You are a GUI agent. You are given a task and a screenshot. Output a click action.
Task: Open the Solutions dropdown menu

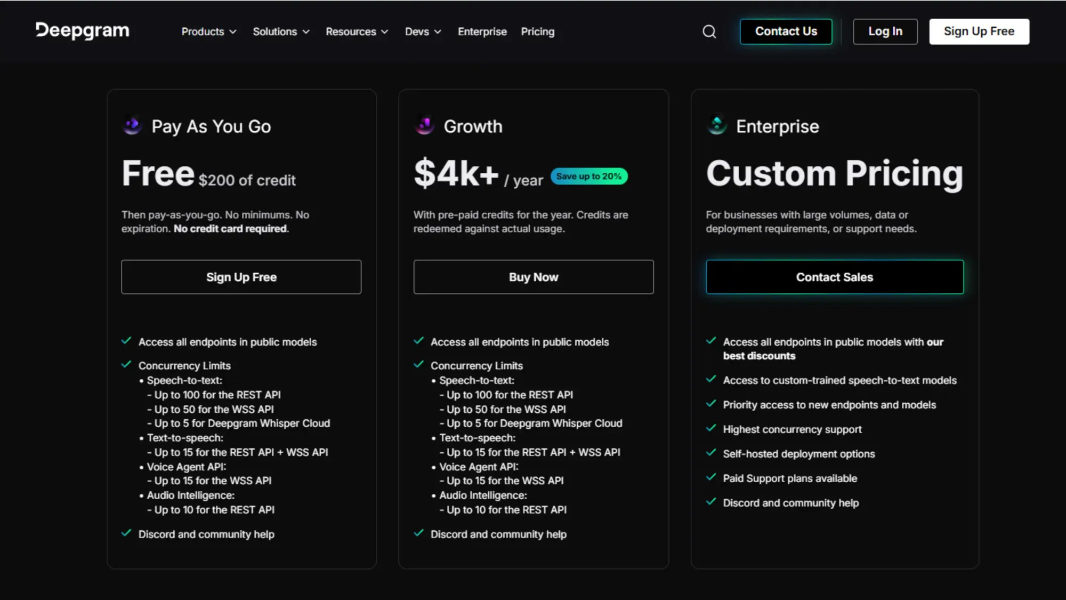[281, 31]
